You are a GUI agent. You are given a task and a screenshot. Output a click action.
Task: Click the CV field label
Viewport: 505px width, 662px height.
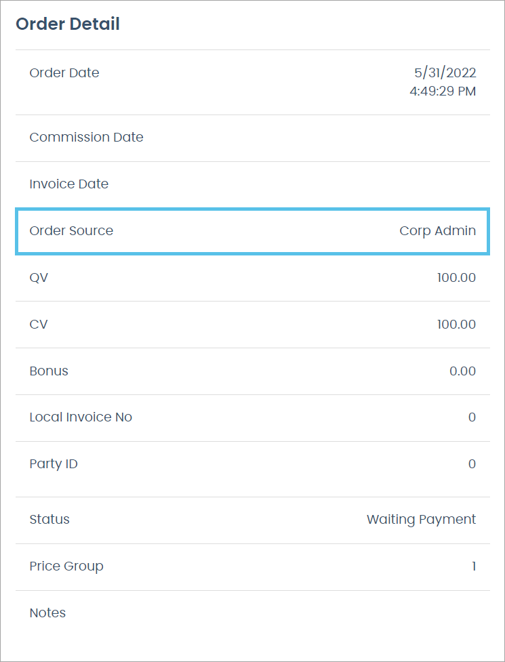39,325
